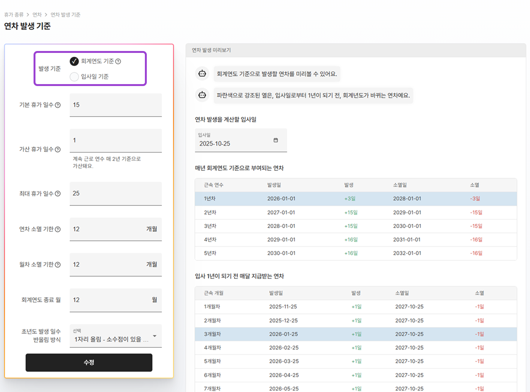Image resolution: width=530 pixels, height=392 pixels.
Task: Click the 입사일 date field 2025-10-25
Action: (x=241, y=140)
